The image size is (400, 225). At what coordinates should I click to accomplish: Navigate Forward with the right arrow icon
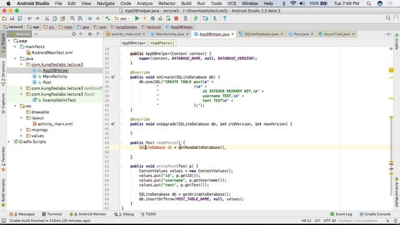(97, 18)
